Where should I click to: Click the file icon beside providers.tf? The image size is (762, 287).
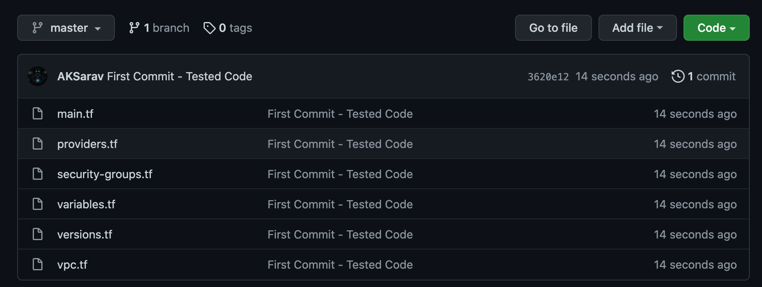pos(38,144)
